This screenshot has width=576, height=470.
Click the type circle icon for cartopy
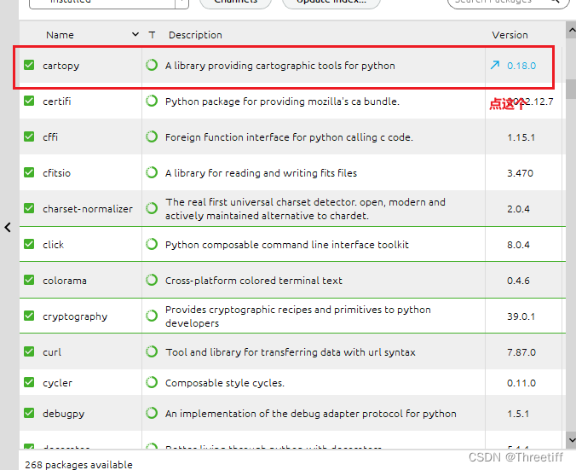pyautogui.click(x=152, y=65)
